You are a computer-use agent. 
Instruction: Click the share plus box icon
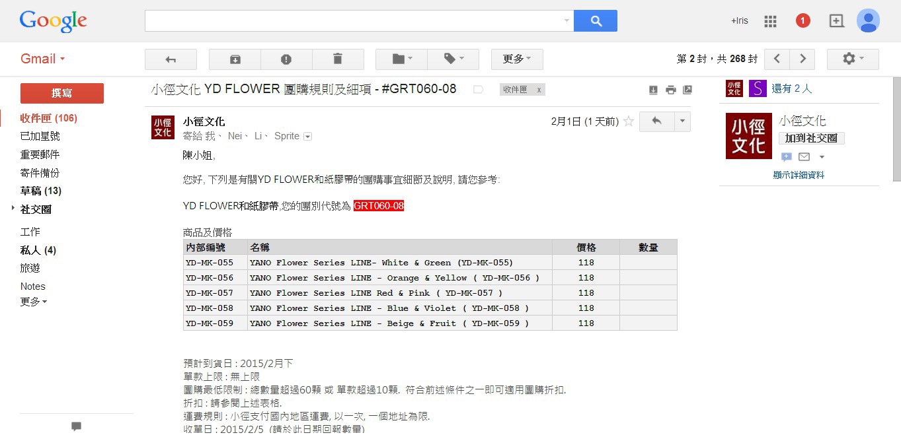tap(837, 21)
